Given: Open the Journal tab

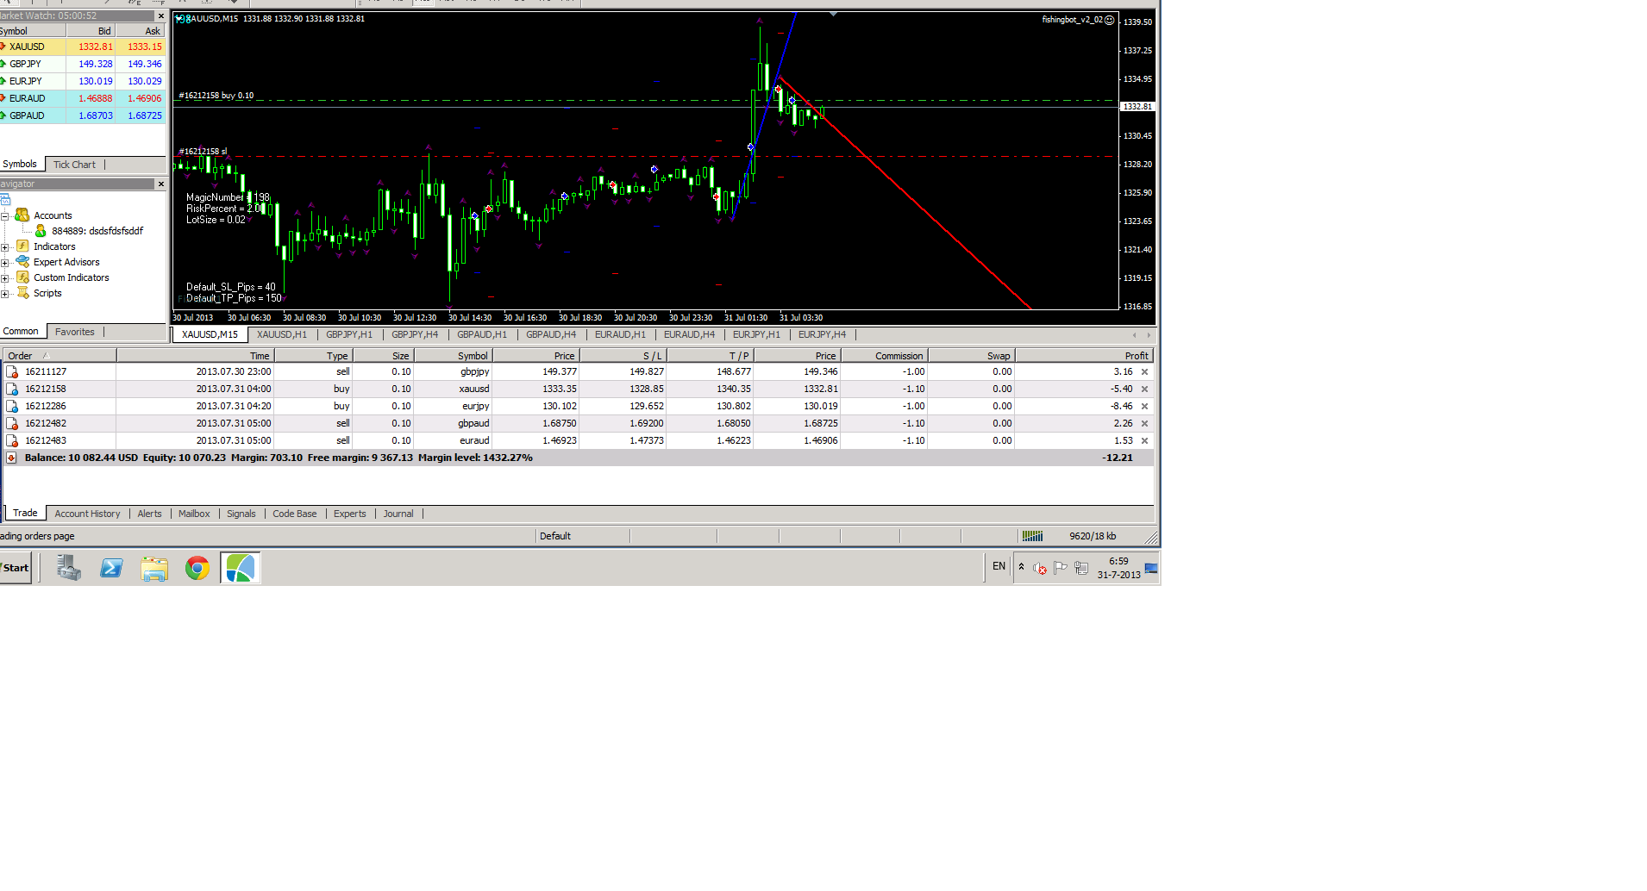Looking at the screenshot, I should point(398,514).
